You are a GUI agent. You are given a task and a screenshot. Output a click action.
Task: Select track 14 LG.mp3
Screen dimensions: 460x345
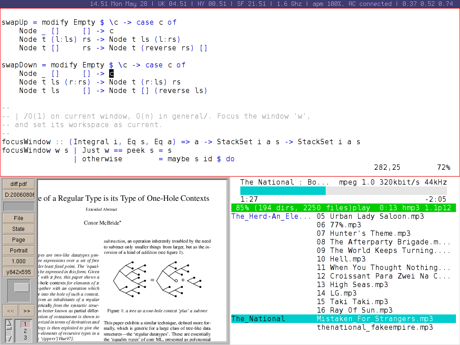337,293
